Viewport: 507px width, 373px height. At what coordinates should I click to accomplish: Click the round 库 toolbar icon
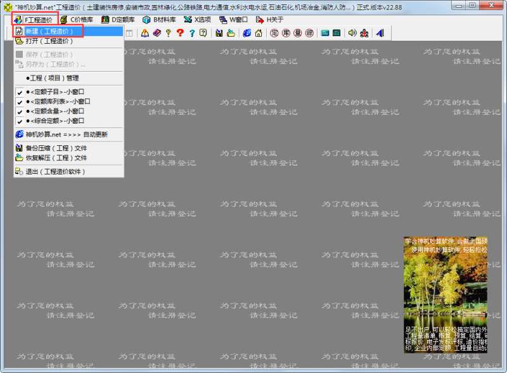pos(286,33)
